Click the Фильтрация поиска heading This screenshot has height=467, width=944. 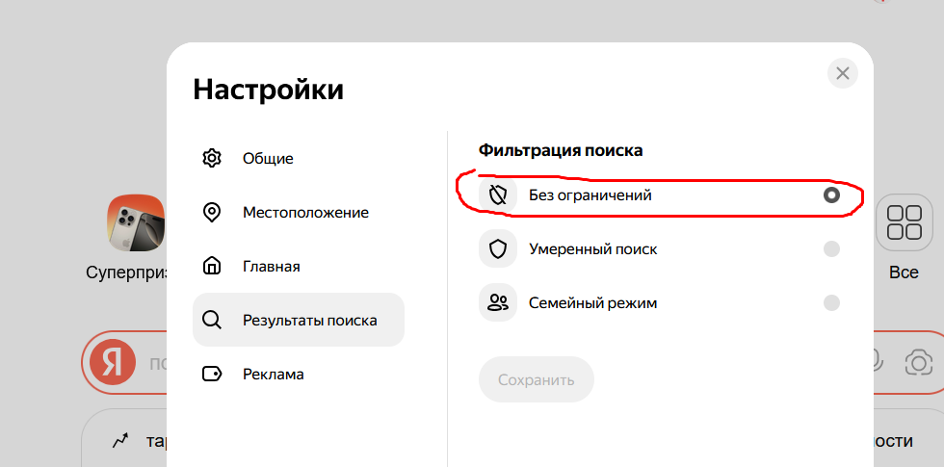pyautogui.click(x=561, y=150)
